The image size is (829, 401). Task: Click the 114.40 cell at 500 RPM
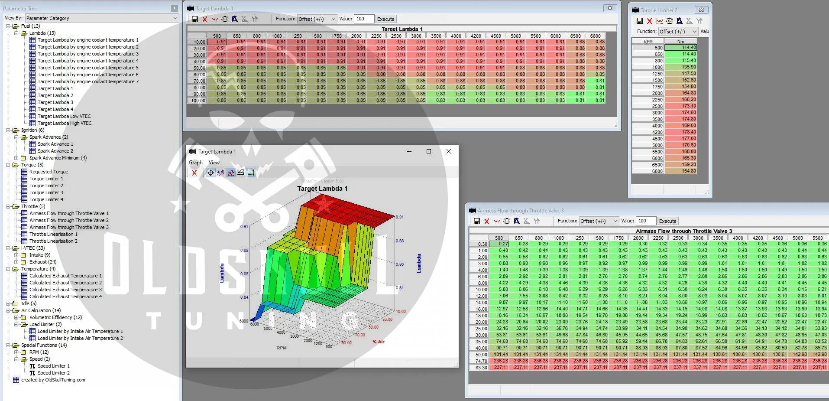tap(680, 48)
